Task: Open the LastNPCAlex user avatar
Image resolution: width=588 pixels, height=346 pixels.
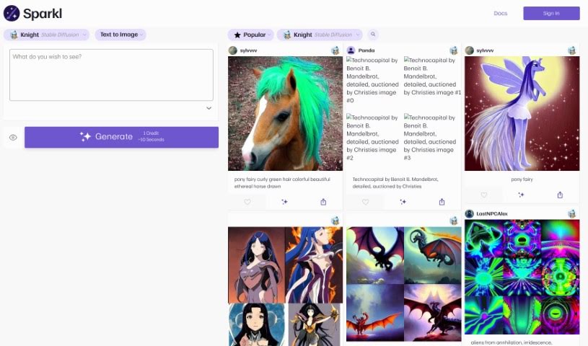Action: (x=470, y=213)
